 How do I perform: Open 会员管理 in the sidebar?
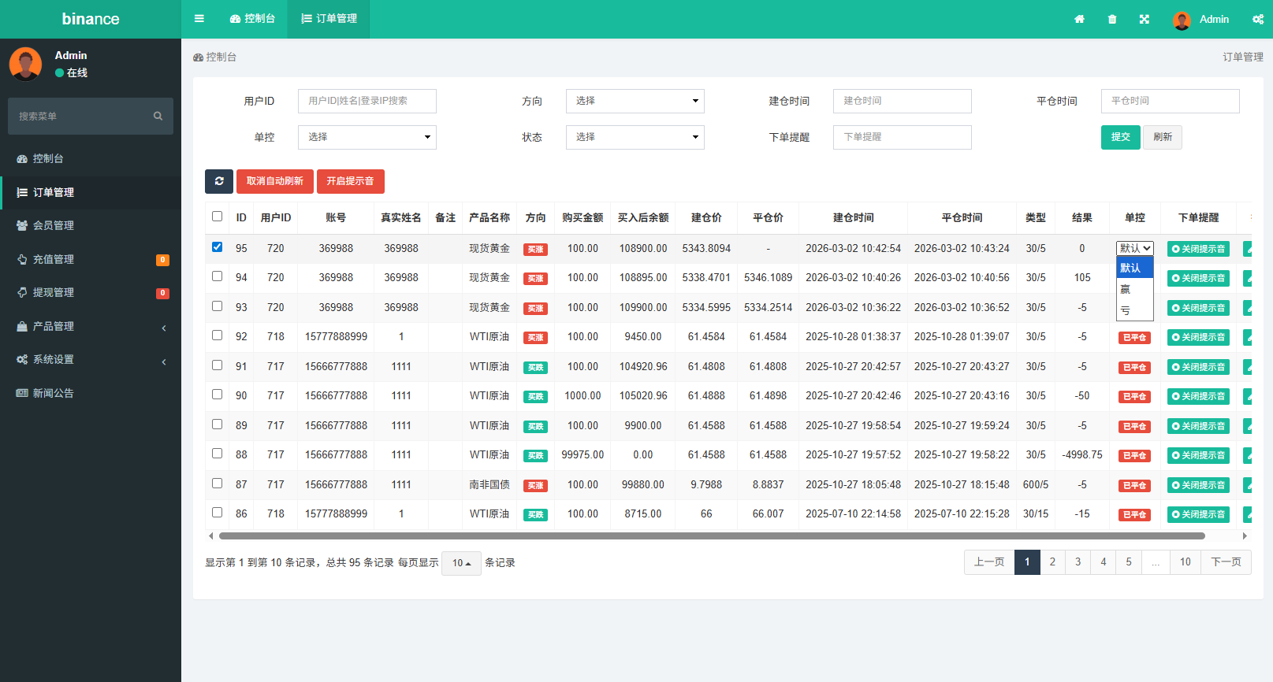tap(54, 225)
